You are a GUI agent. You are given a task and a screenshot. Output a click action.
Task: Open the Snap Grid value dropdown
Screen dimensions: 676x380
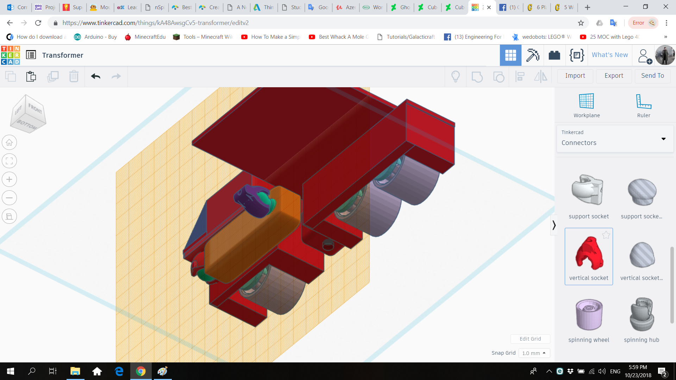pos(534,353)
